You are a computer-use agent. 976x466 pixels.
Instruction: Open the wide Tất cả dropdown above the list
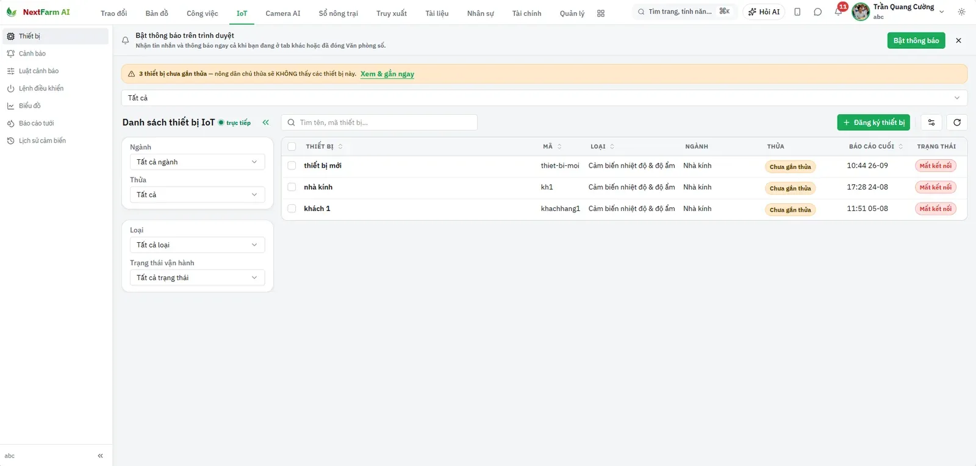[x=544, y=98]
